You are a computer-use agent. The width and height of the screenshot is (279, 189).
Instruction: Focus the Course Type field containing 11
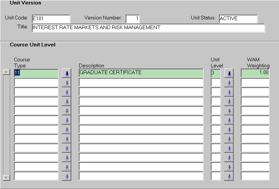(x=36, y=73)
